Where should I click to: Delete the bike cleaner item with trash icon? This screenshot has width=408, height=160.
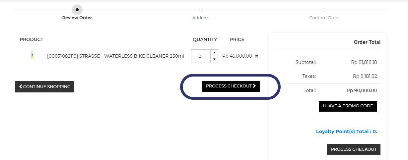[x=257, y=56]
